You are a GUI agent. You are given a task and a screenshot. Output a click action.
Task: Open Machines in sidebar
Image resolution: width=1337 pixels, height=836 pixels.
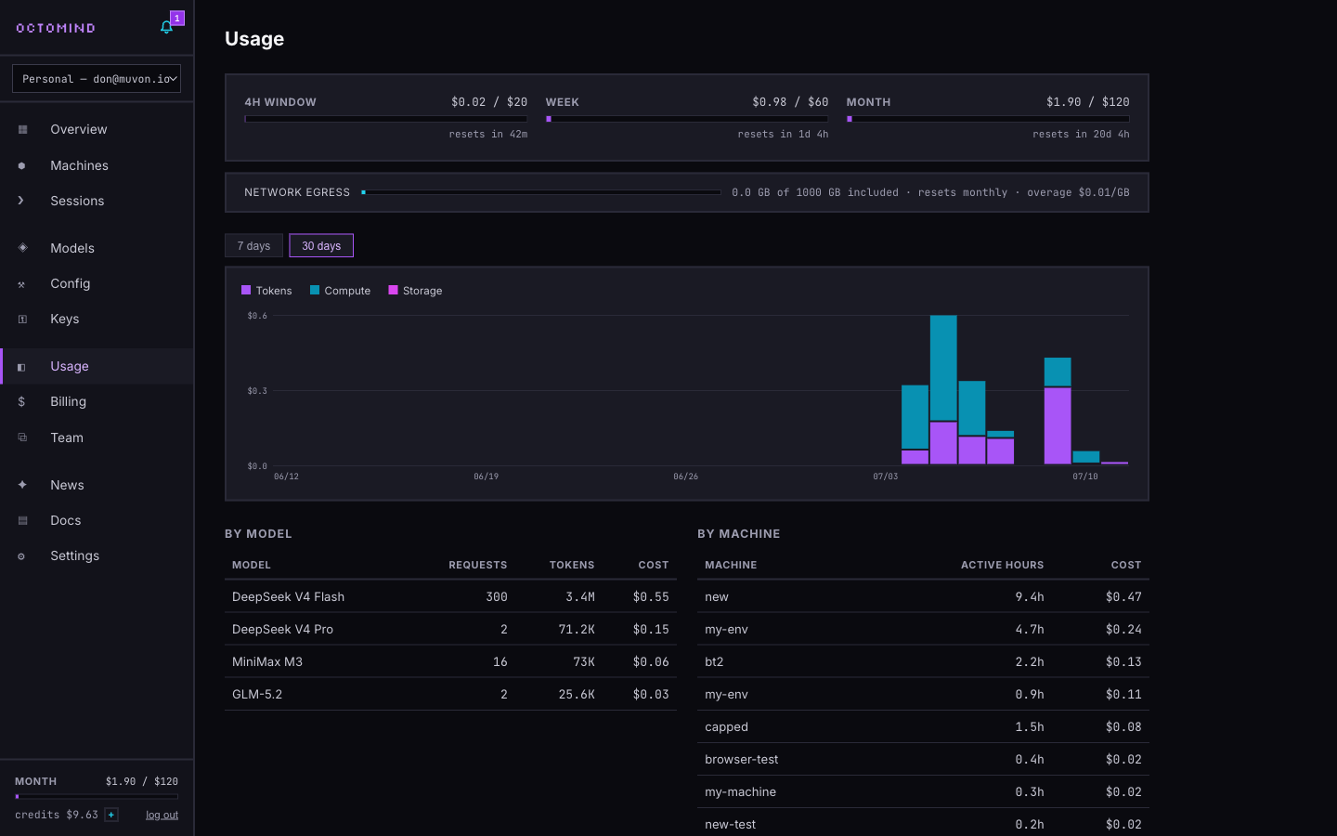[x=97, y=165]
